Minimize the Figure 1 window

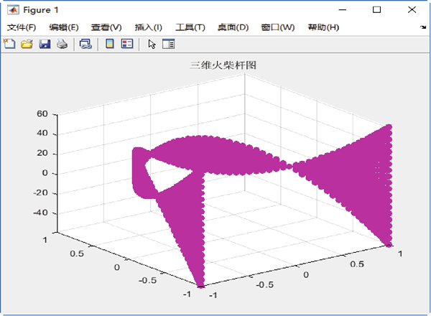coord(343,10)
